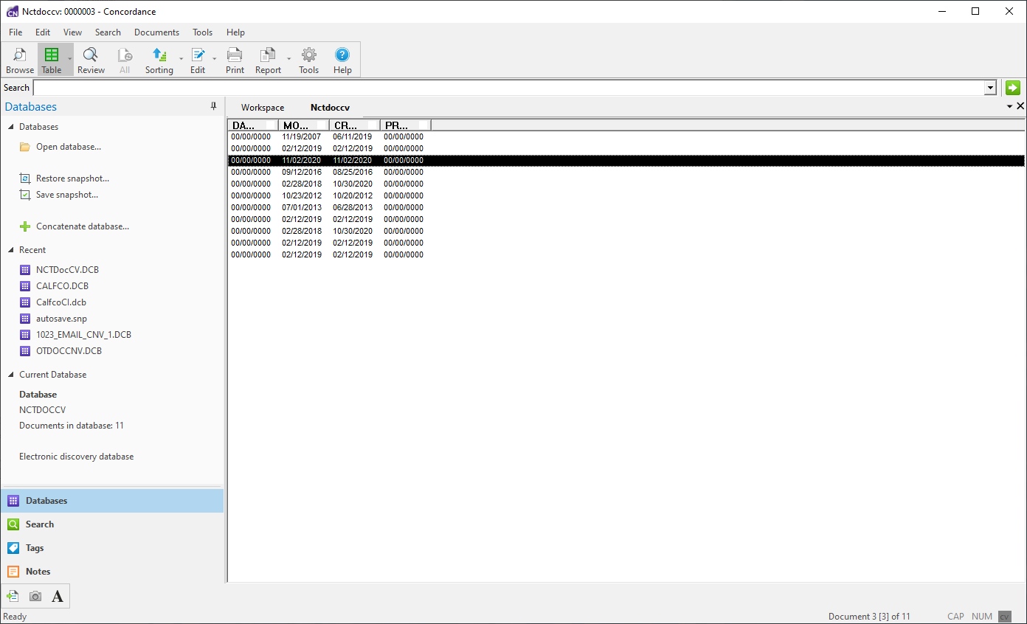Viewport: 1027px width, 624px height.
Task: Select the Notes navigation pane button
Action: coord(111,572)
